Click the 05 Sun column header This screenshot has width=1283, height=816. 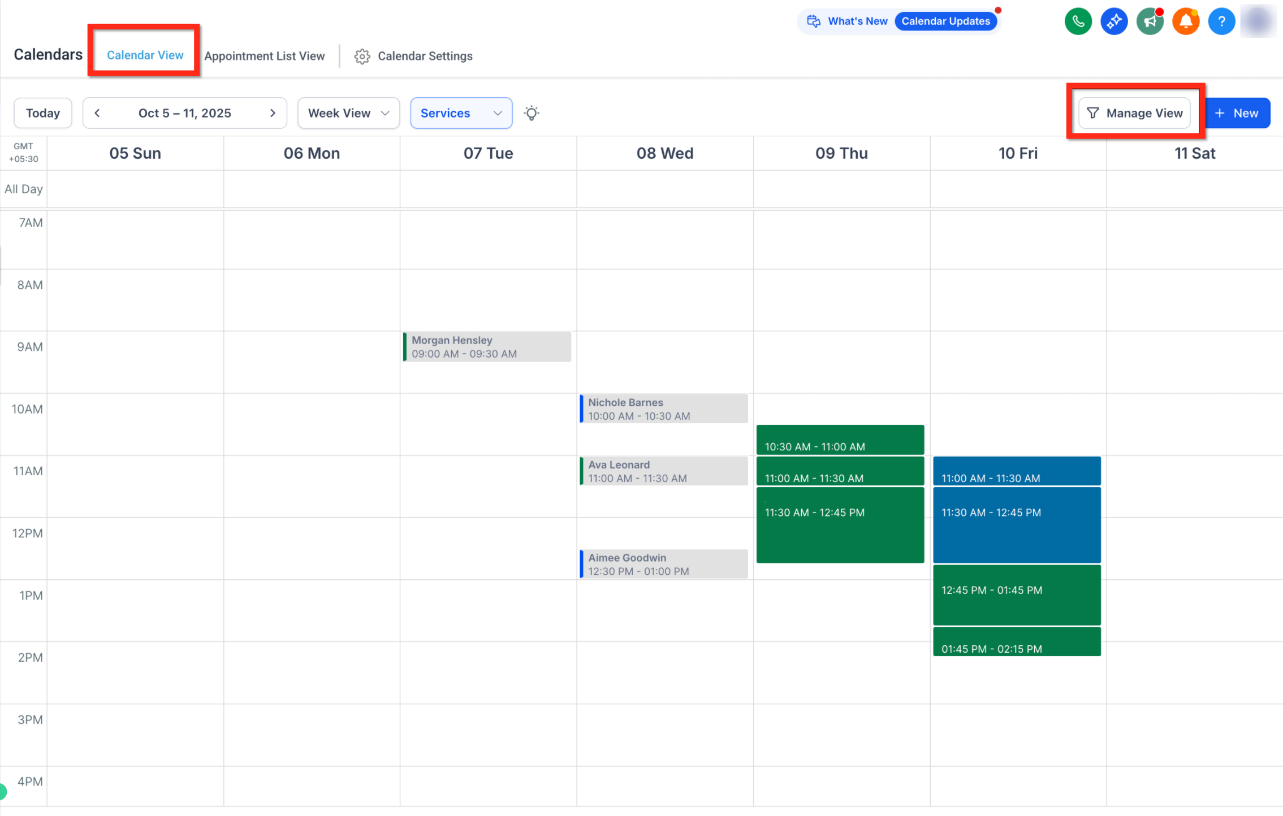[135, 153]
